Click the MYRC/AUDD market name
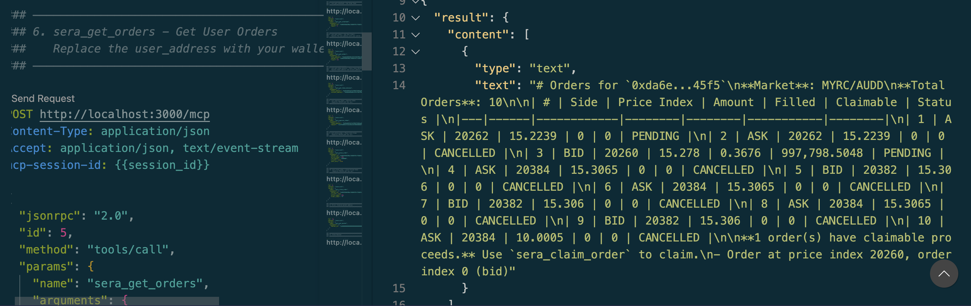The image size is (971, 306). point(852,85)
